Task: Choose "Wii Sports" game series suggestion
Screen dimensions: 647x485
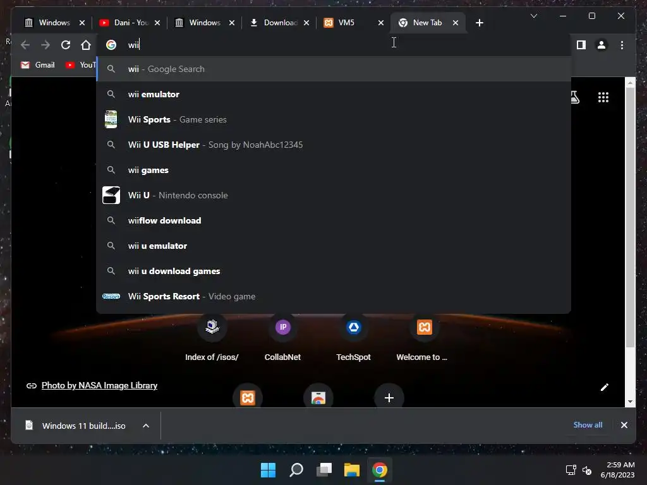Action: 334,119
